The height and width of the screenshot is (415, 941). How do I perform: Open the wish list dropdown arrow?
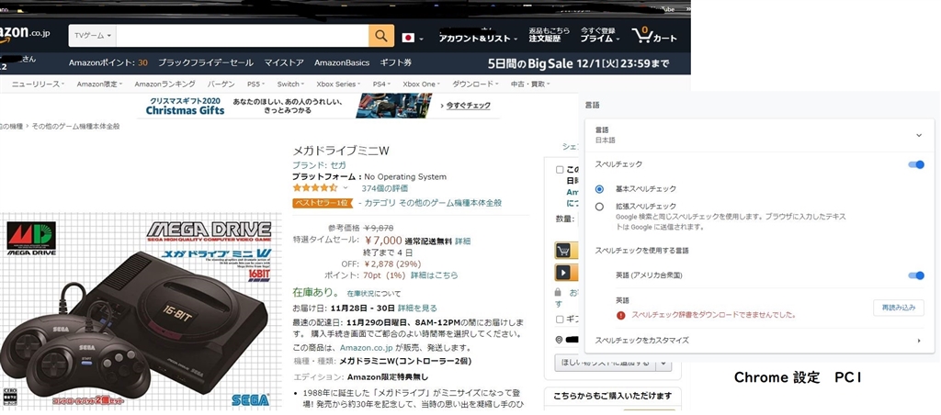coord(663,363)
